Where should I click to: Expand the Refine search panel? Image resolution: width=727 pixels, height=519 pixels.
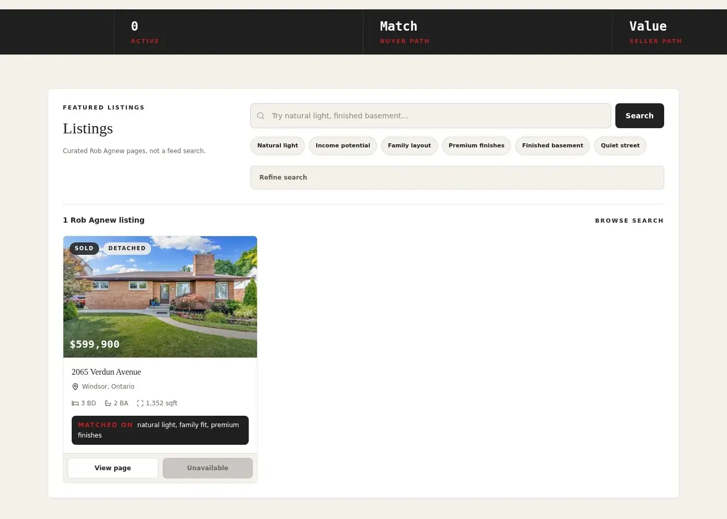457,177
